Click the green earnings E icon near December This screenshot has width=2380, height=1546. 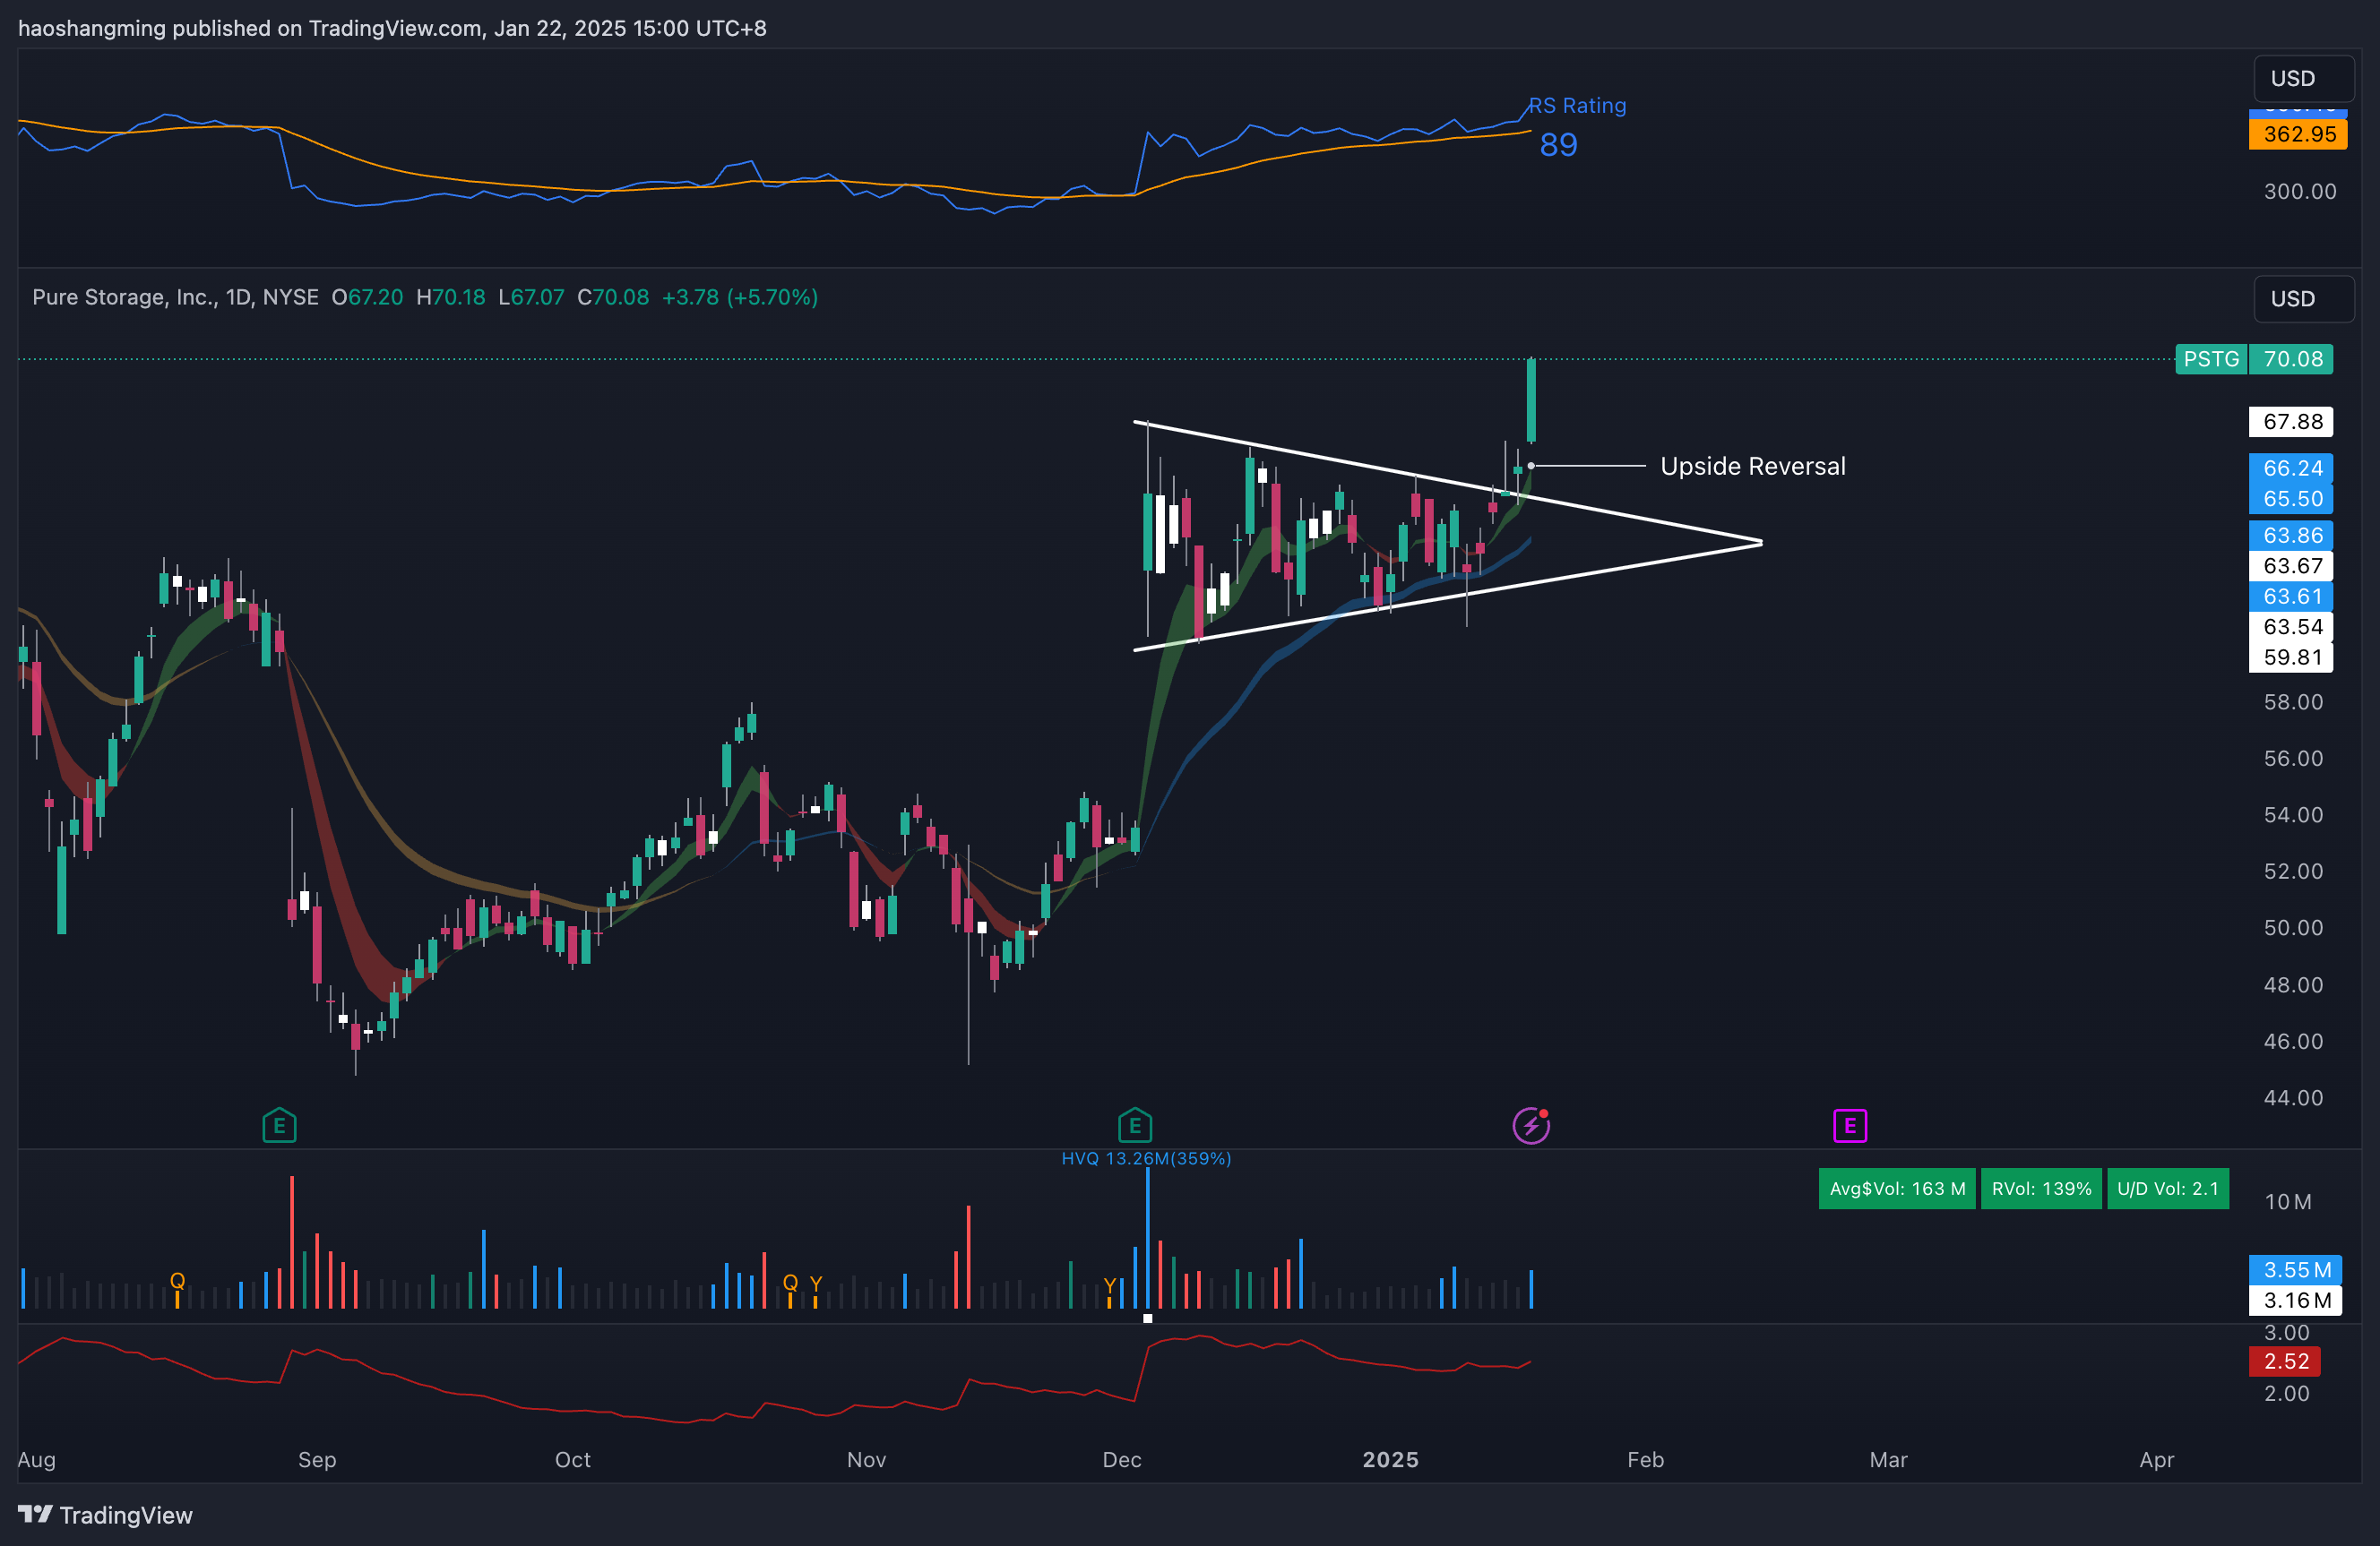coord(1134,1125)
